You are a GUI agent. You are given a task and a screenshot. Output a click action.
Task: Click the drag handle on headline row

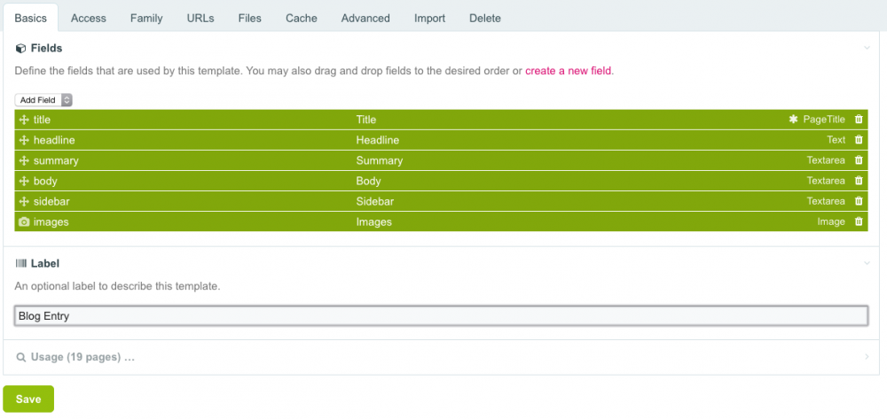click(x=24, y=140)
